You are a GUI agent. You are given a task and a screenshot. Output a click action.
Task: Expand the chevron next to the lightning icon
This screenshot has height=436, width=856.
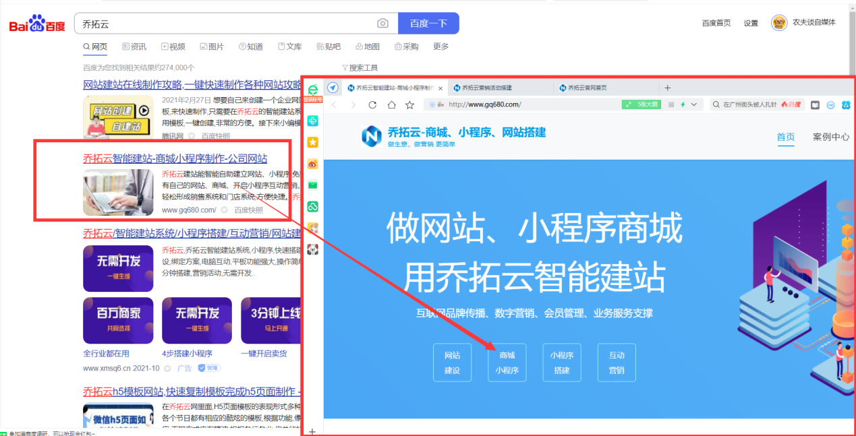[x=694, y=104]
